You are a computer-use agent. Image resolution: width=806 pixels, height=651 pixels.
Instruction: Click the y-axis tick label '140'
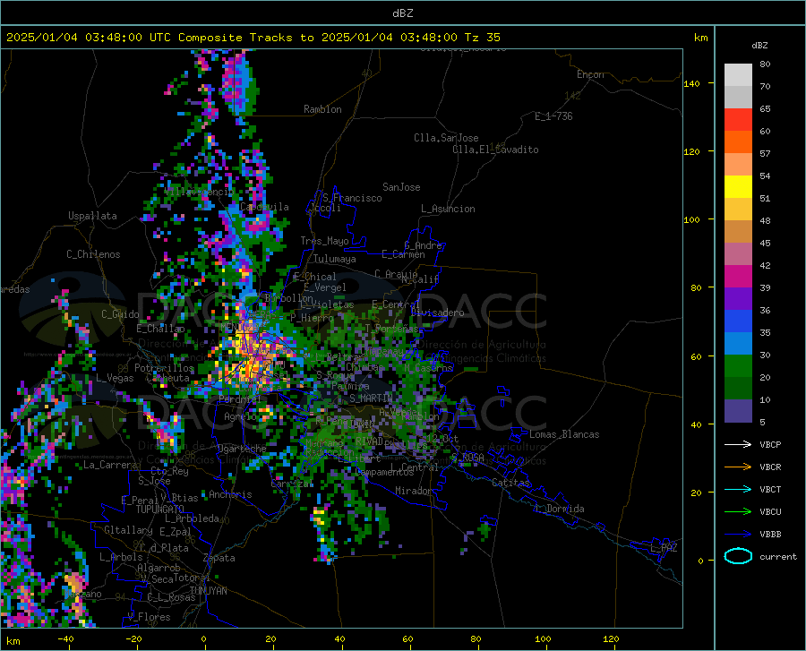(691, 83)
